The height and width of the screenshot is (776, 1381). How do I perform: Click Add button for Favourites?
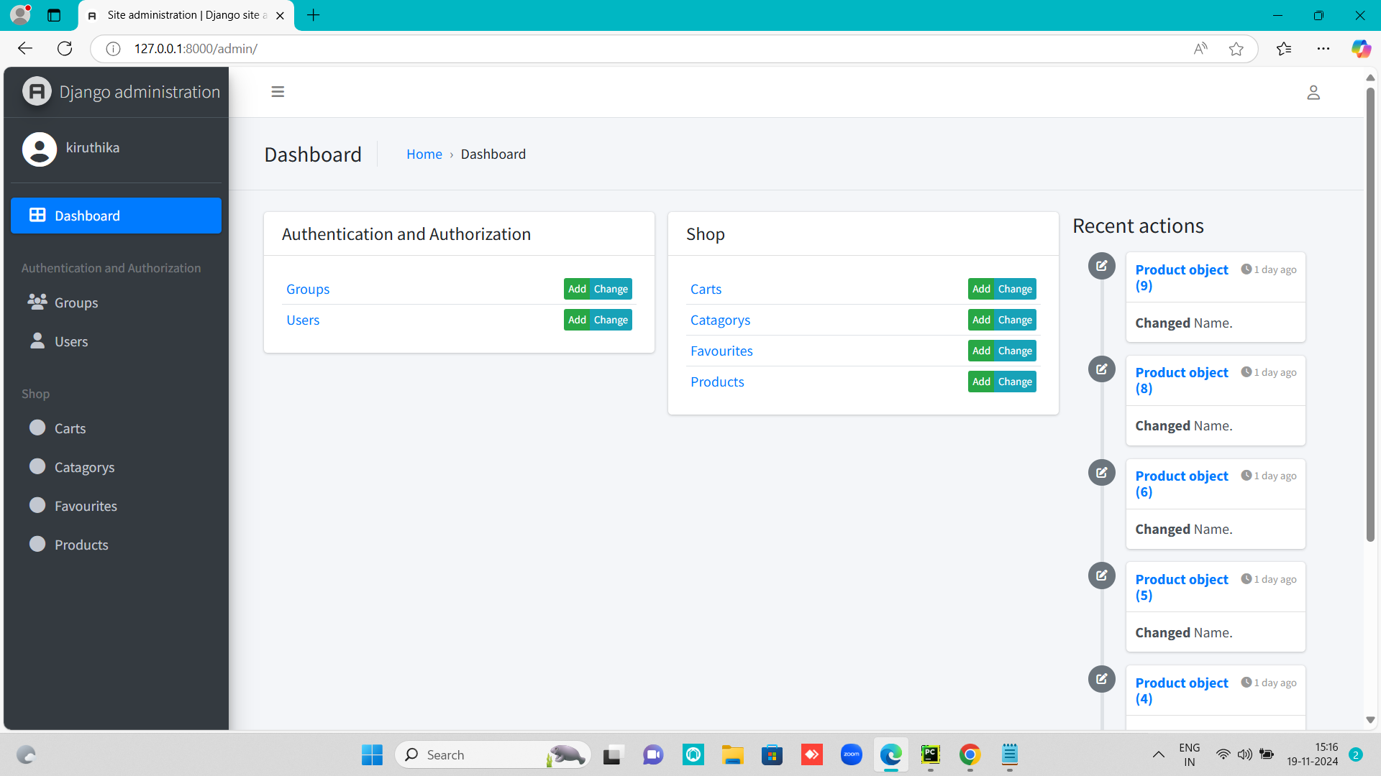click(x=981, y=351)
